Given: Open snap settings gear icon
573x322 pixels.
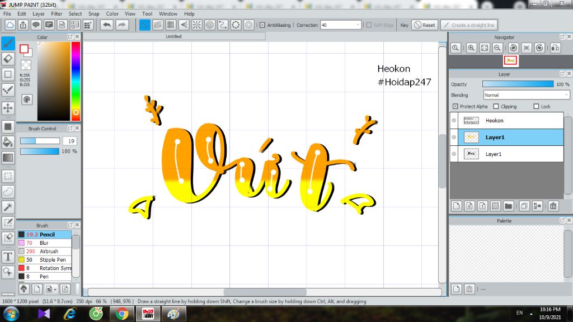Looking at the screenshot, I should pyautogui.click(x=249, y=25).
